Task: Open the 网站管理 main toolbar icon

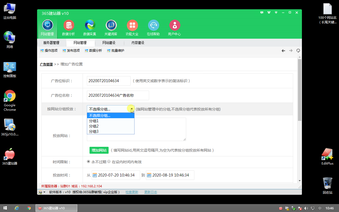Action: (47, 28)
